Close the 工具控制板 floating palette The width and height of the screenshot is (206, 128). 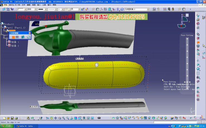point(30,33)
